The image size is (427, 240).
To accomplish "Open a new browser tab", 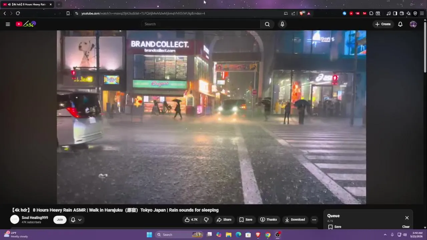I will 59,4.
